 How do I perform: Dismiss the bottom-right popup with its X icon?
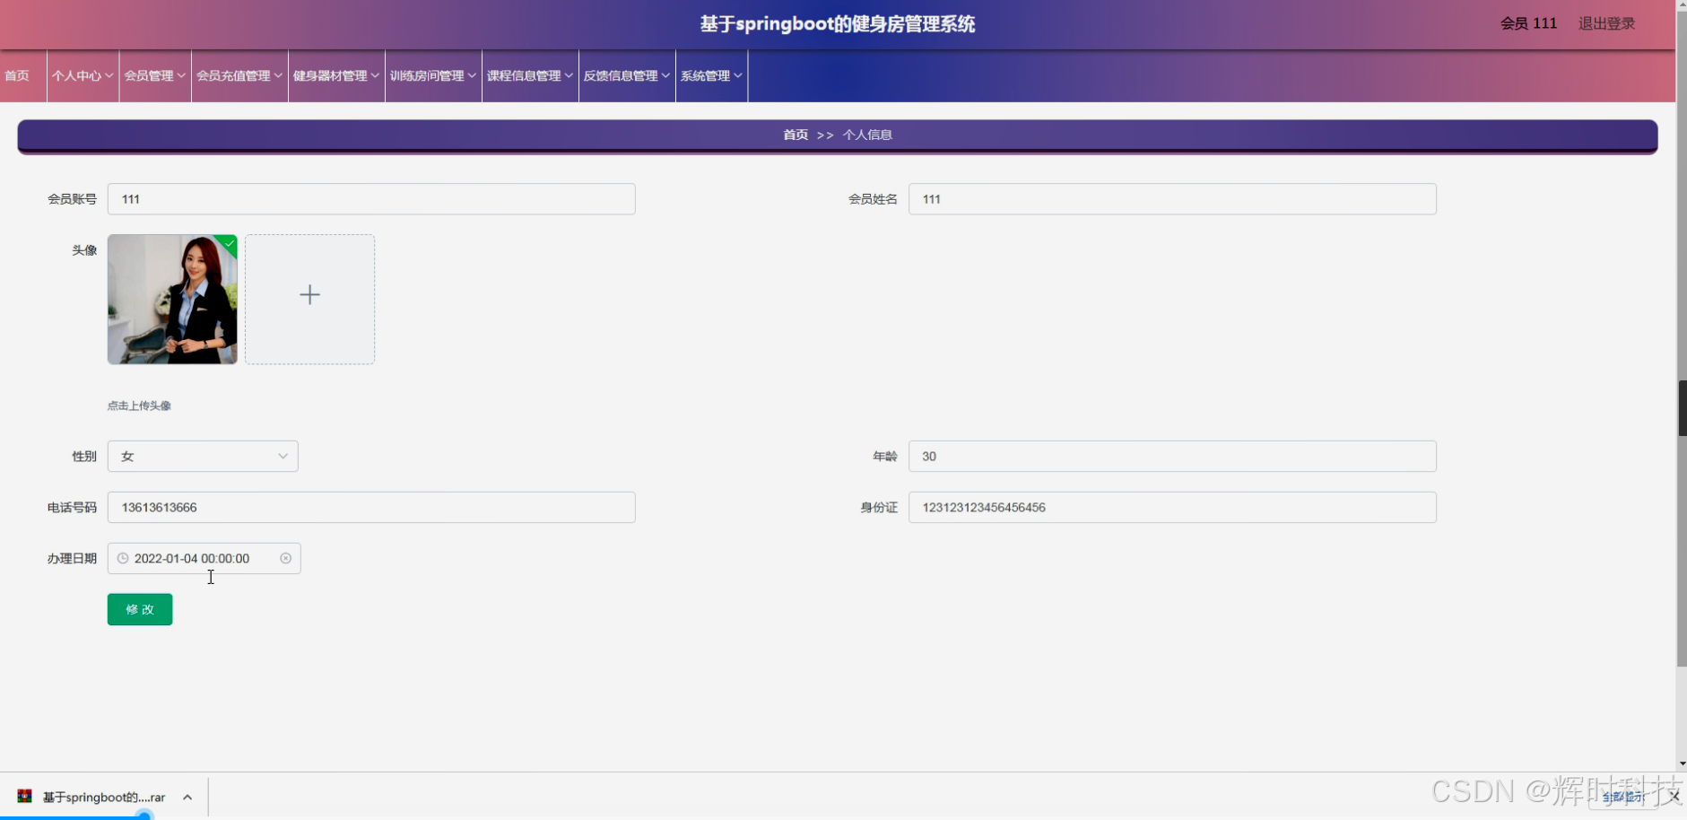tap(1675, 797)
